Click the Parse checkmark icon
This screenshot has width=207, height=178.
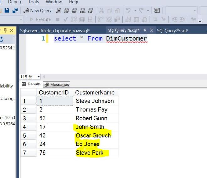(66, 19)
